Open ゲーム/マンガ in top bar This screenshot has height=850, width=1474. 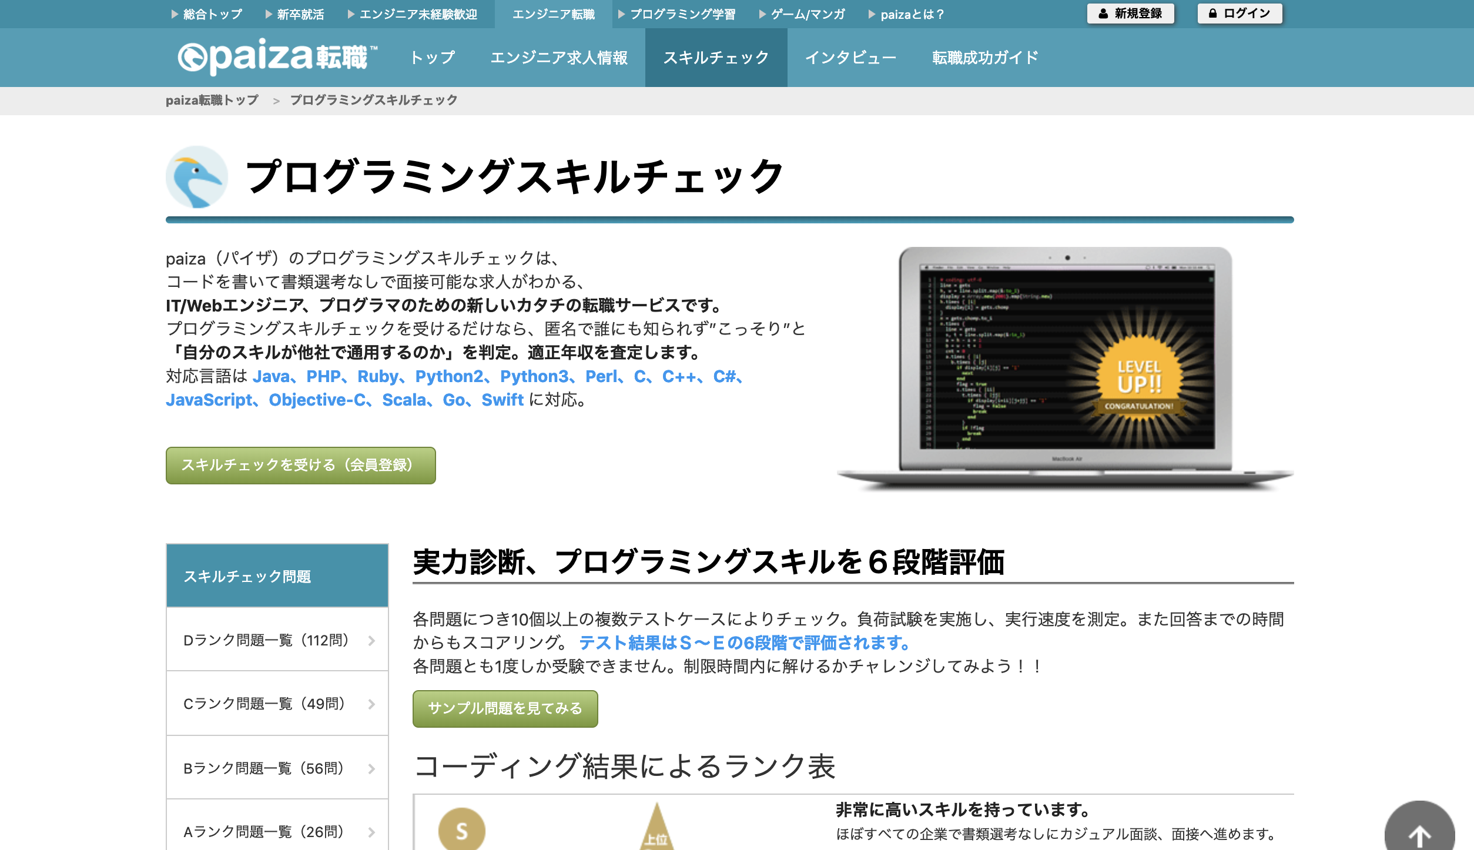tap(802, 14)
